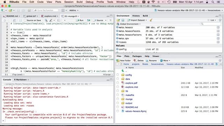The width and height of the screenshot is (224, 126).
Task: Click the go-up-directory green arrow
Action: click(123, 71)
